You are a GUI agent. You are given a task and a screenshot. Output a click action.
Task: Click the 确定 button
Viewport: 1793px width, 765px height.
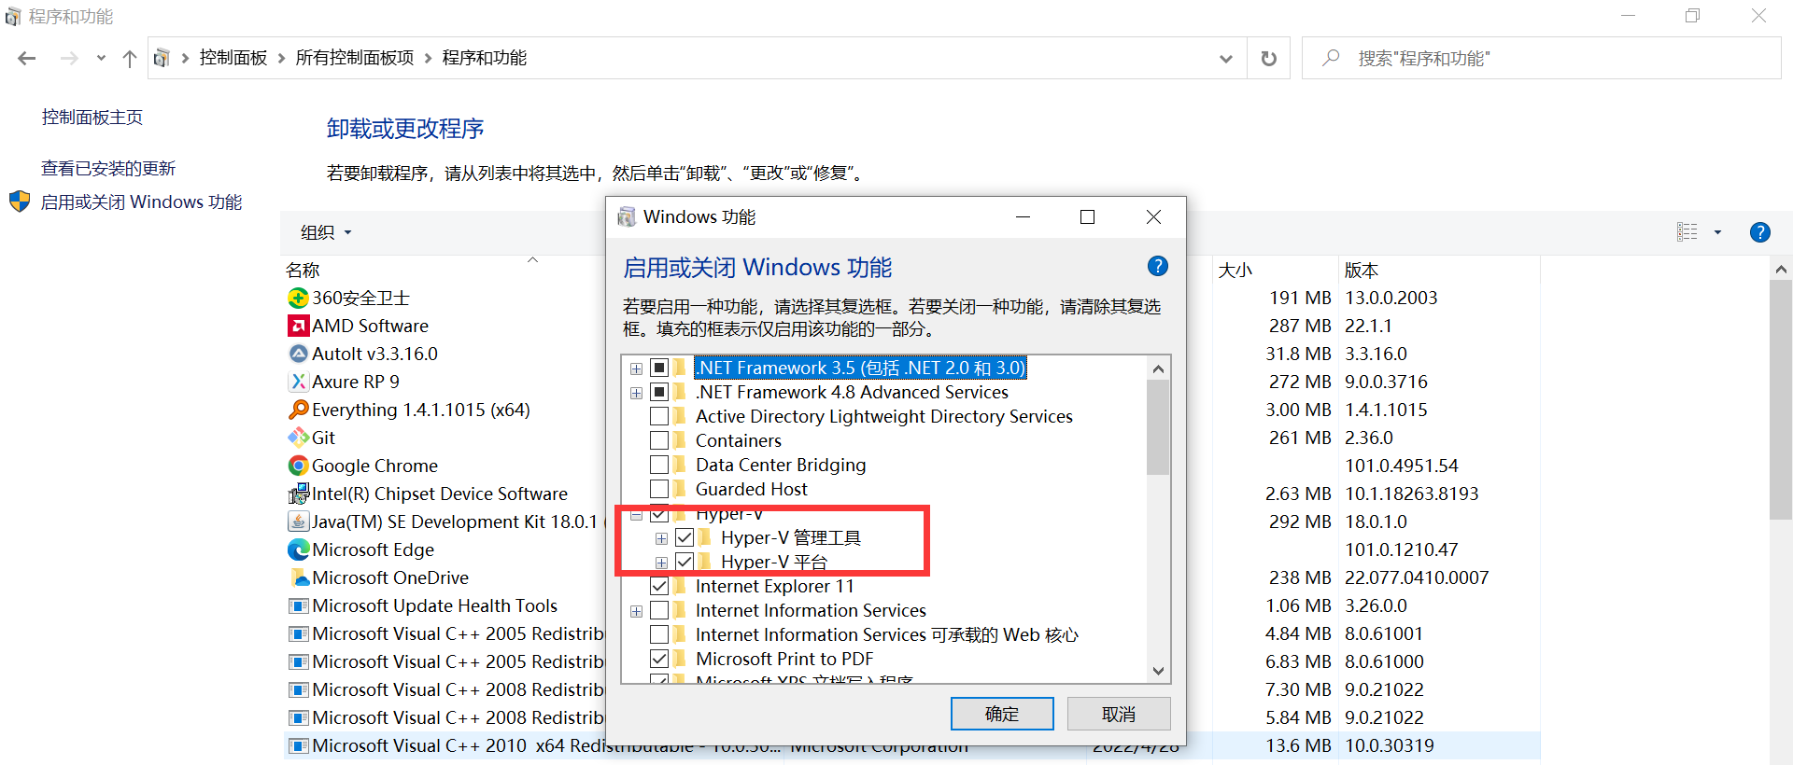[x=1002, y=714]
